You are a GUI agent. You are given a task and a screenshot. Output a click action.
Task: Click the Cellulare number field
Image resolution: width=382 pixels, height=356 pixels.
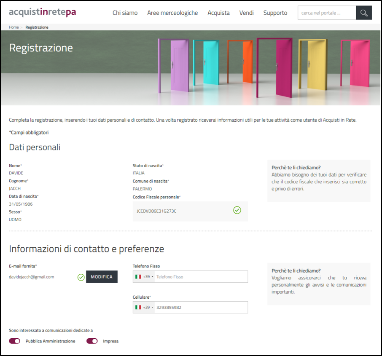click(x=200, y=308)
